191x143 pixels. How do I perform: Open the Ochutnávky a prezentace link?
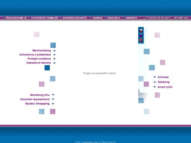click(35, 55)
